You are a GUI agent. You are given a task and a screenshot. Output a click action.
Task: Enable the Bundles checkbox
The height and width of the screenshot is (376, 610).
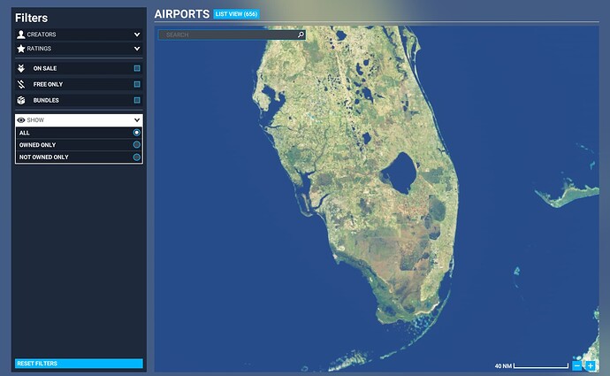(x=137, y=100)
